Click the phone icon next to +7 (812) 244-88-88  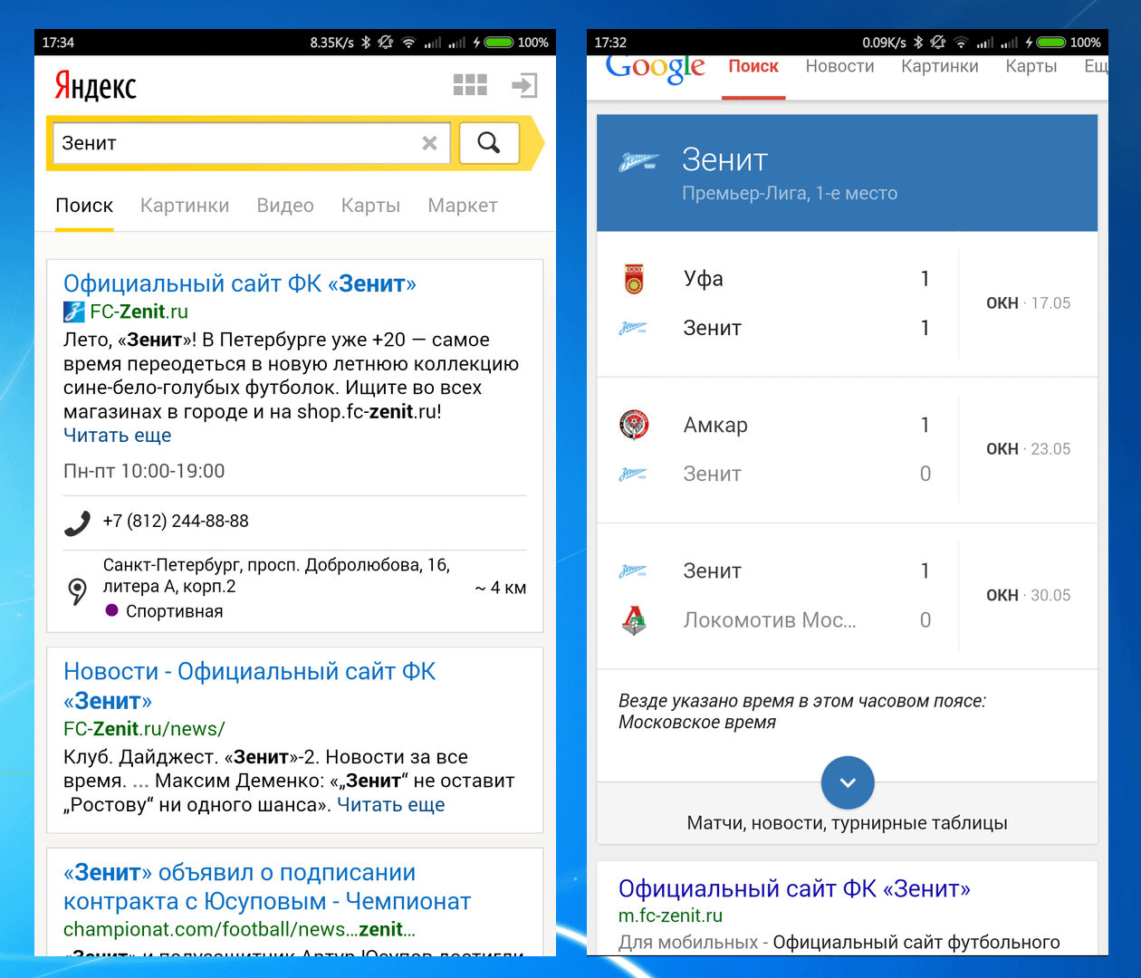pyautogui.click(x=78, y=523)
